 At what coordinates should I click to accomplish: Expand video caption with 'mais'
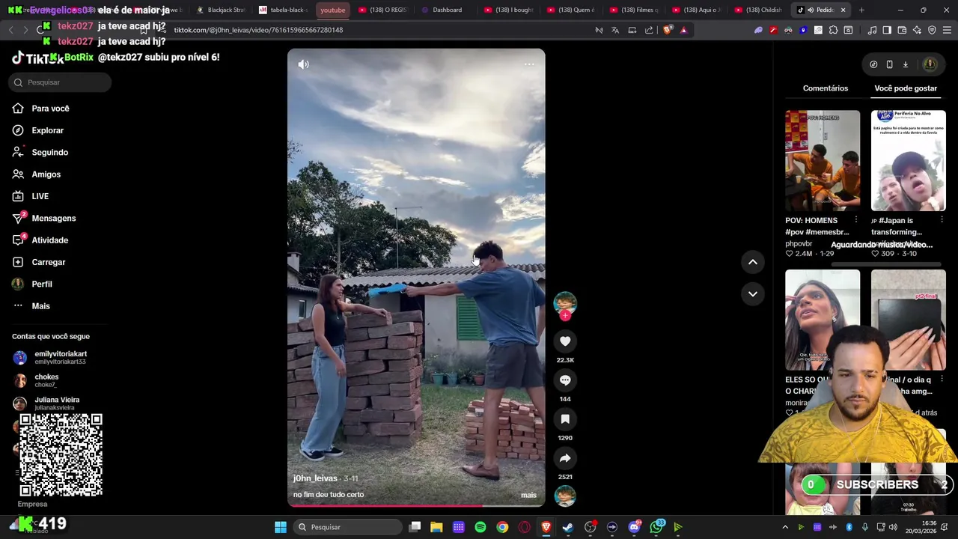pyautogui.click(x=528, y=495)
